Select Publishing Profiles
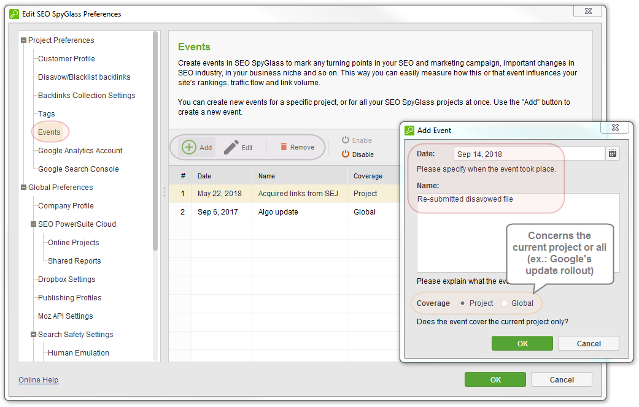 click(70, 297)
